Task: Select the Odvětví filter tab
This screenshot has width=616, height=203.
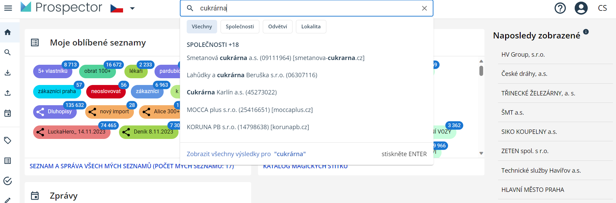Action: coord(278,27)
